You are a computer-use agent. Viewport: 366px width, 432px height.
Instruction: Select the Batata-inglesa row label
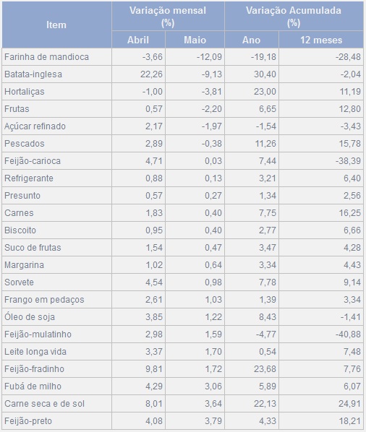(x=33, y=74)
